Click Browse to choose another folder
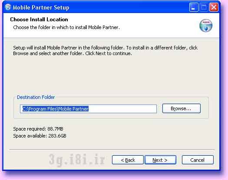 tap(182, 108)
